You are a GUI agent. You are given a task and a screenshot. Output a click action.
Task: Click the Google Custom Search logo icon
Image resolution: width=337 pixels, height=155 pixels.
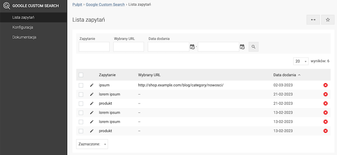click(x=7, y=6)
